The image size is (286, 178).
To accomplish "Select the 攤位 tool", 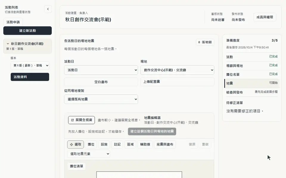I will point(91,144).
